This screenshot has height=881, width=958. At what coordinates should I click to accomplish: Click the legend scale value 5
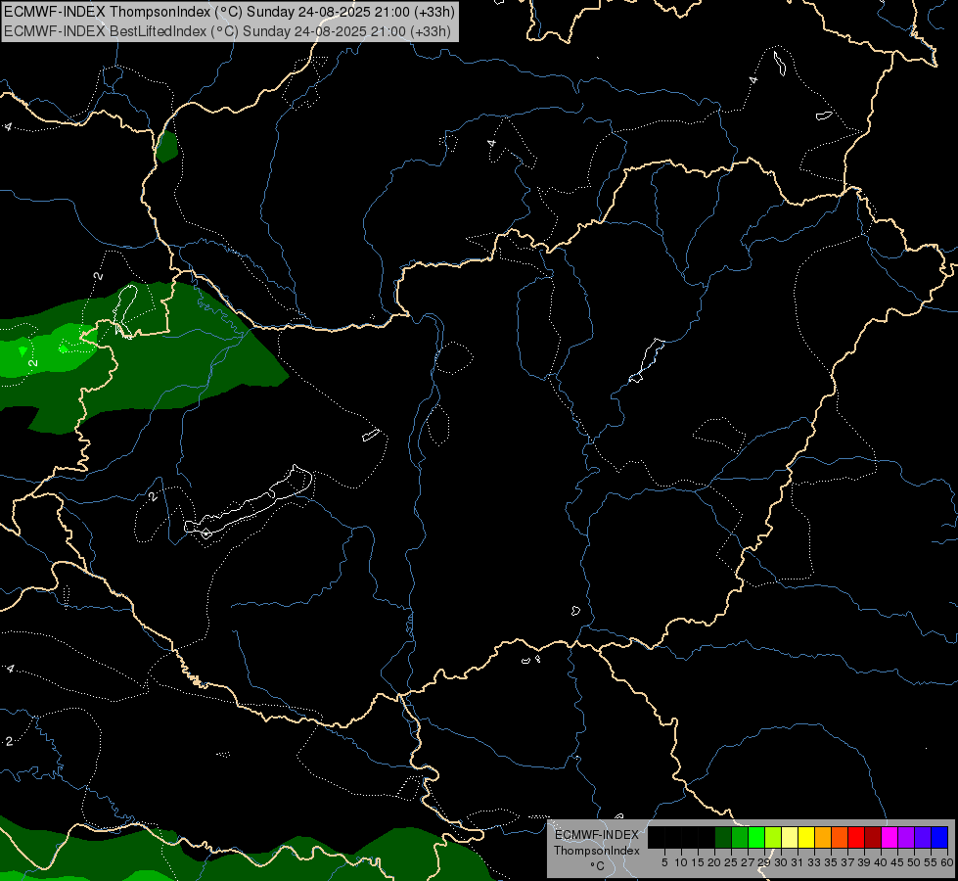[664, 862]
